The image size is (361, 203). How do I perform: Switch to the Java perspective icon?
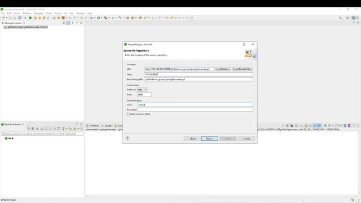coord(354,17)
